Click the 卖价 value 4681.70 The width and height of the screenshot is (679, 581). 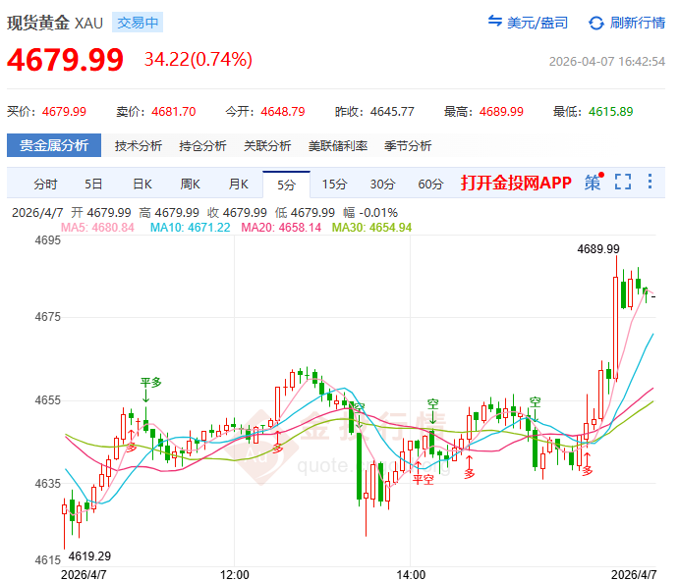174,112
